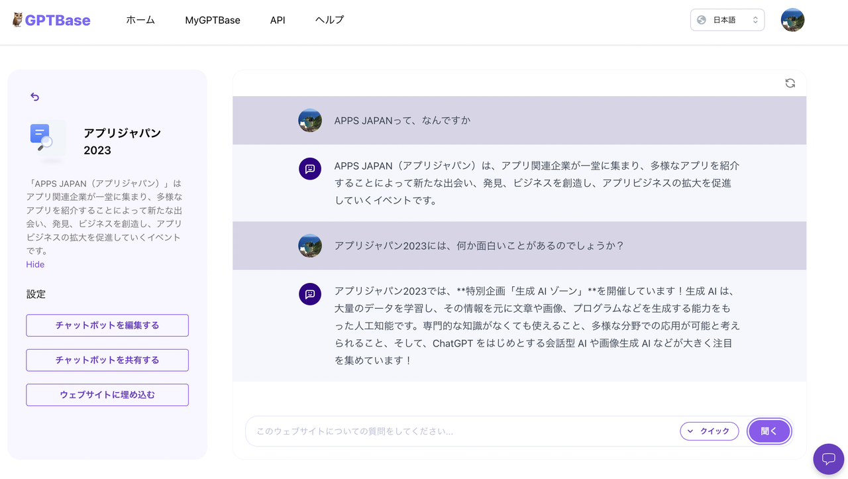Click the back arrow icon in sidebar
The width and height of the screenshot is (848, 479).
(35, 97)
